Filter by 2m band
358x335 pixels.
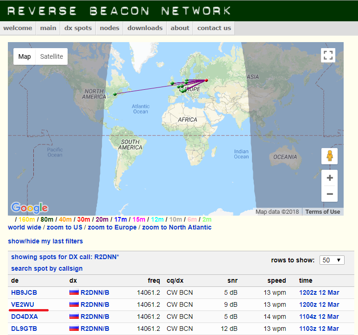click(207, 219)
